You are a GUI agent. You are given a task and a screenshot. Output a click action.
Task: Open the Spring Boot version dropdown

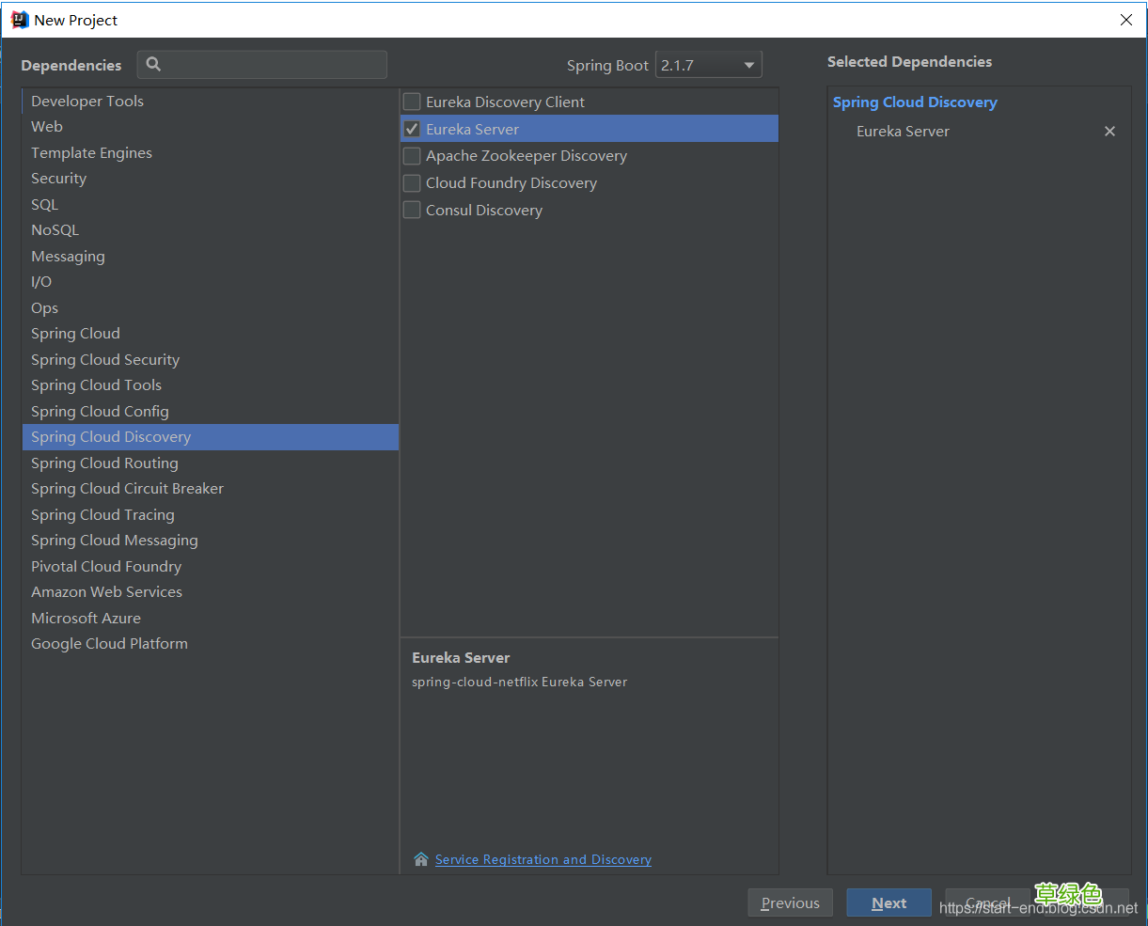click(x=708, y=65)
